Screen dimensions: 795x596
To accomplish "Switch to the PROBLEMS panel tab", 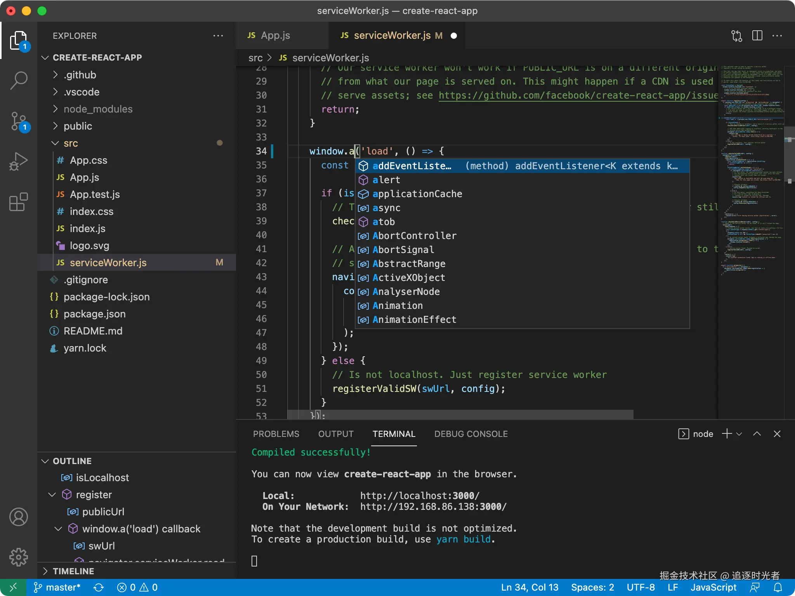I will [276, 434].
